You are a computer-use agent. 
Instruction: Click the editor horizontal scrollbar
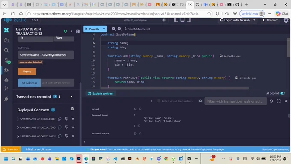click(175, 88)
